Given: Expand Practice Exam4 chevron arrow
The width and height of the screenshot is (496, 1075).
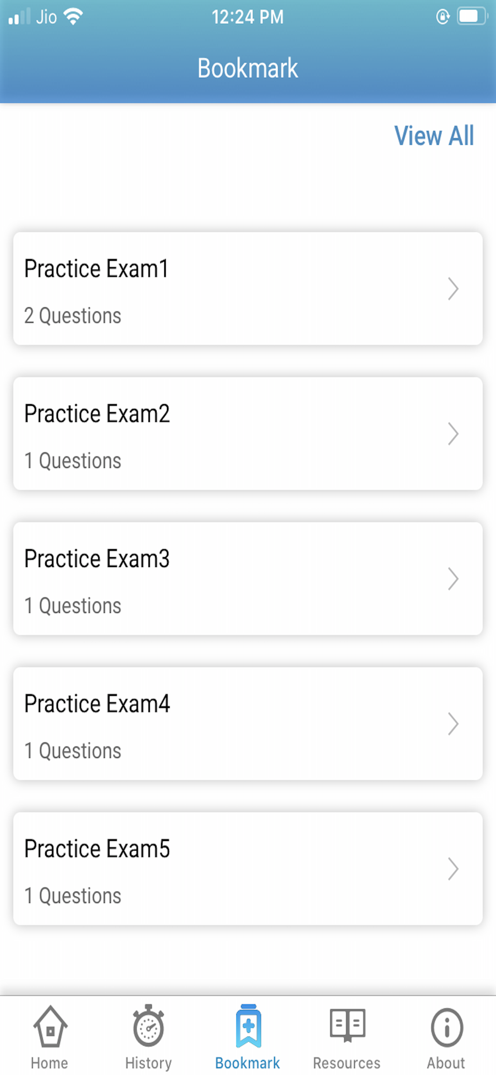Looking at the screenshot, I should coord(454,724).
